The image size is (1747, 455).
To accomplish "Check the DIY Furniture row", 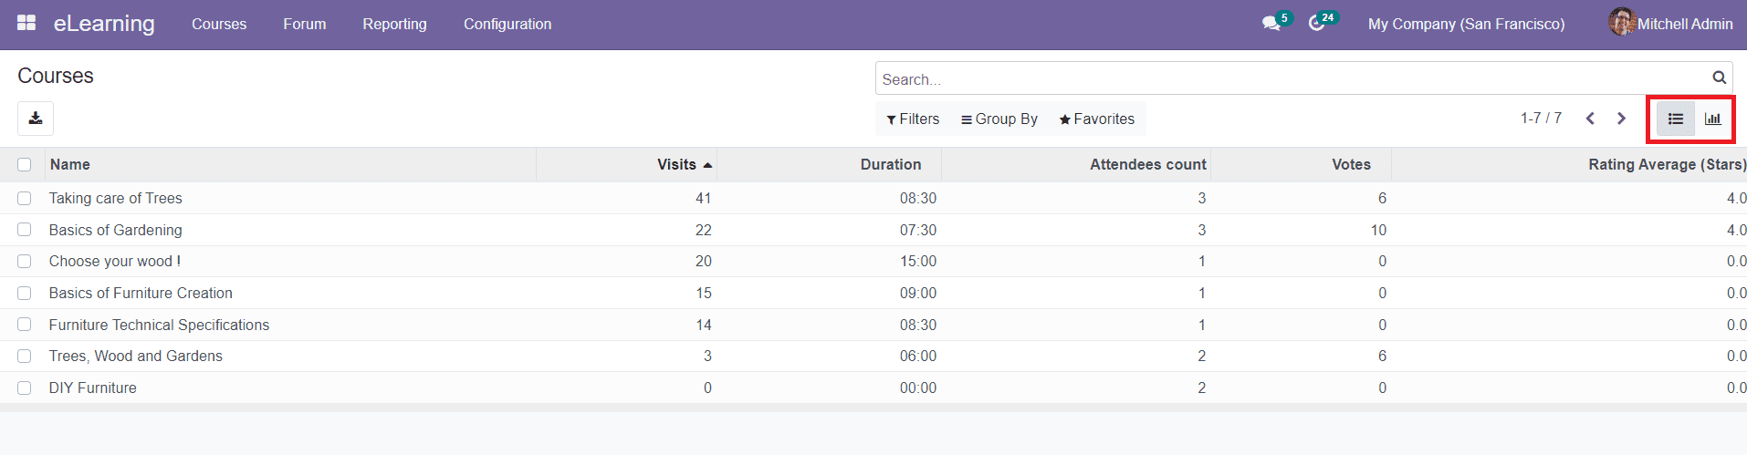I will point(25,388).
